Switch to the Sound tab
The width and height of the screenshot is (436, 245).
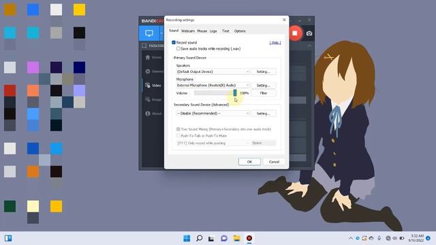[x=174, y=31]
